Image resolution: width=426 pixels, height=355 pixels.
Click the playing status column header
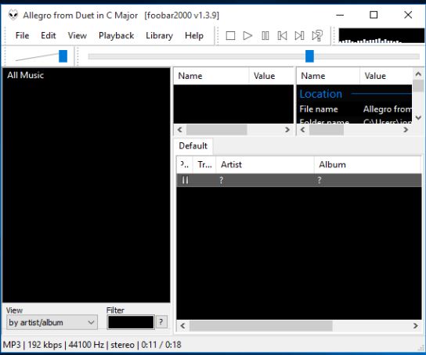tap(185, 165)
